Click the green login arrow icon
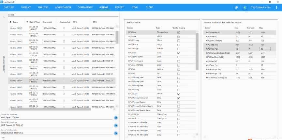Viewport: 282px width, 140px height. [245, 7]
